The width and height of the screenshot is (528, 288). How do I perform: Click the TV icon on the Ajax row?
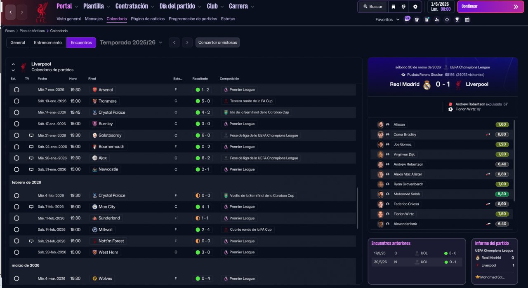pyautogui.click(x=31, y=158)
